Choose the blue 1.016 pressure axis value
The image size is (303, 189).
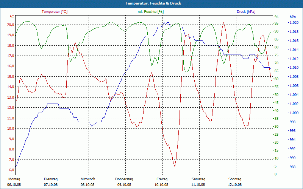[294, 41]
